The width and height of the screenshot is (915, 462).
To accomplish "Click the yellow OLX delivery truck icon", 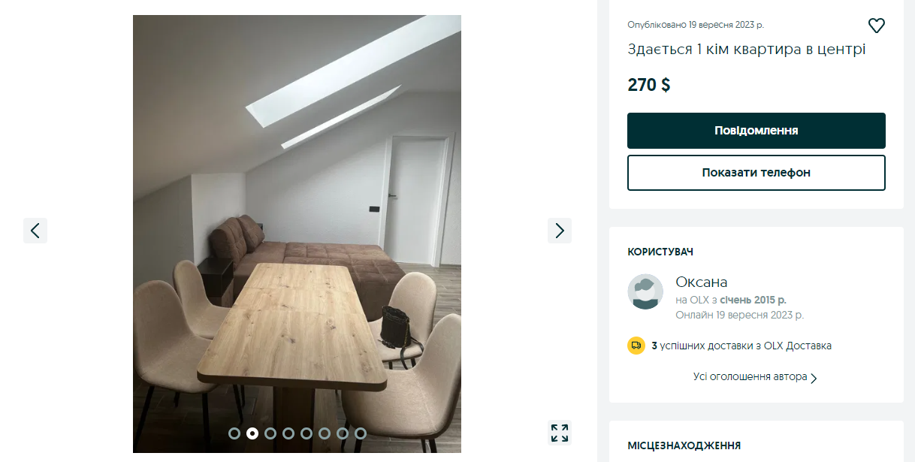I will (636, 346).
